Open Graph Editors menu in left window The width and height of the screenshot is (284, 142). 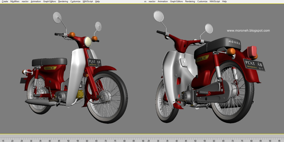coord(49,1)
